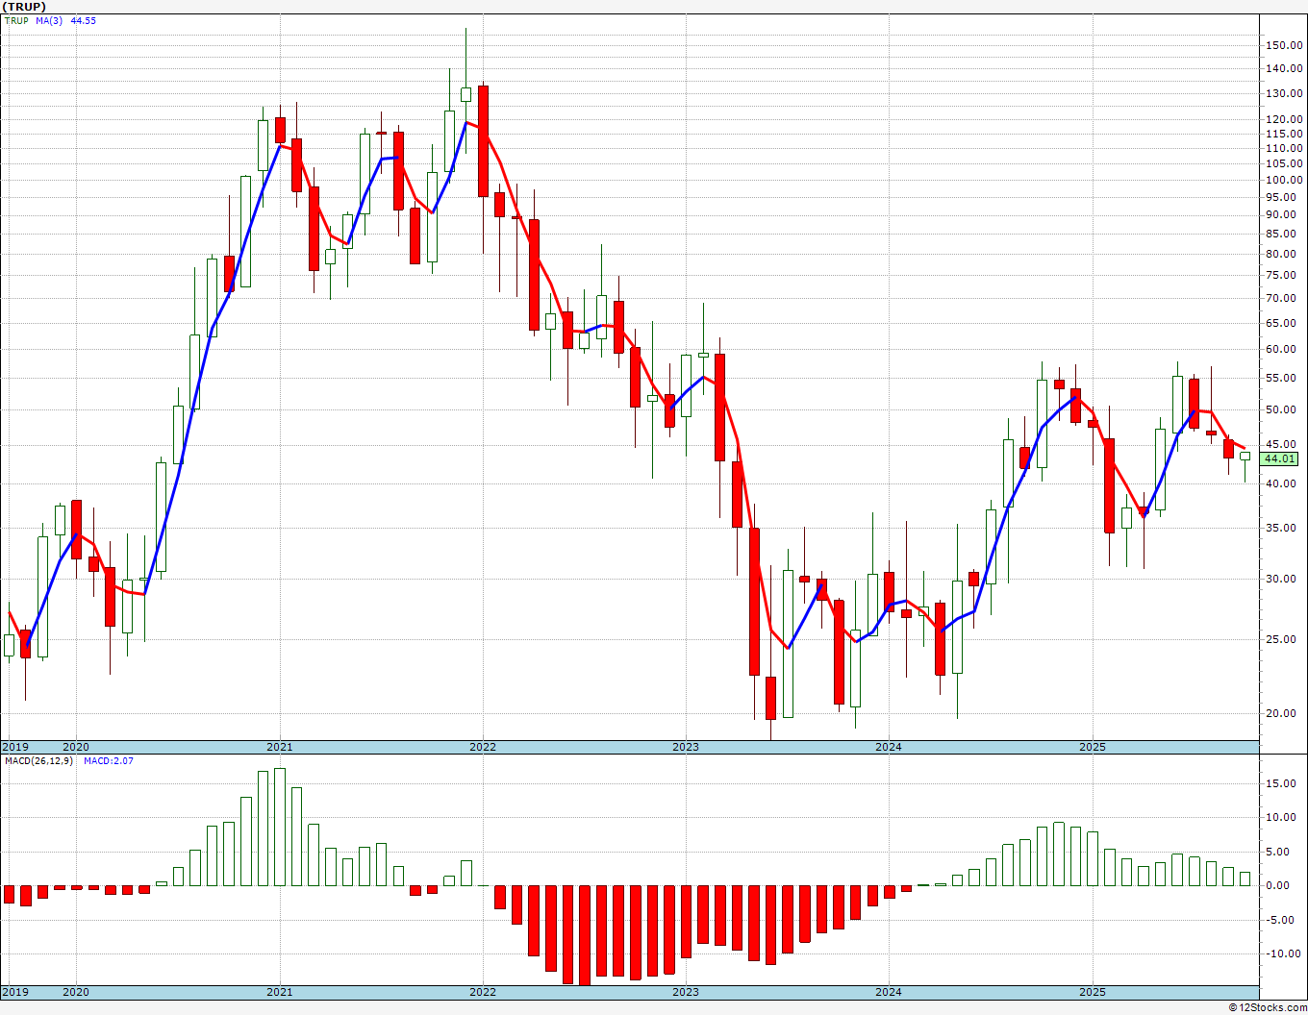Select the 140.00 price axis label
1308x1015 pixels.
1284,68
